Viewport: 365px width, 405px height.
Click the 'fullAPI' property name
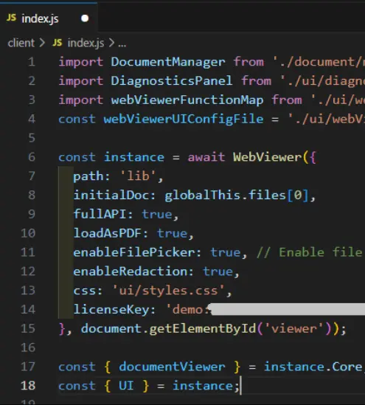pyautogui.click(x=100, y=215)
